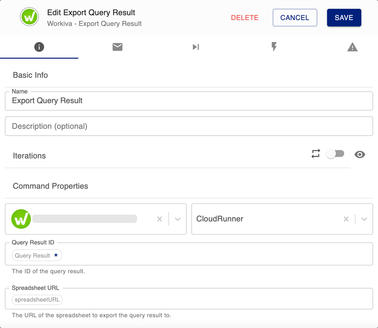Open the Basic Info tab with info icon

pos(39,47)
